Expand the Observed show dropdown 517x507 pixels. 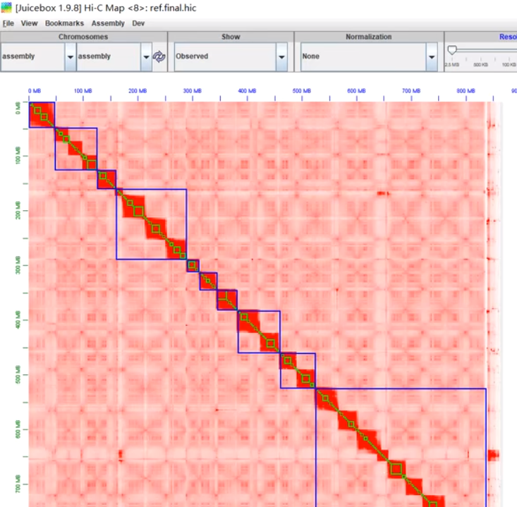point(281,56)
